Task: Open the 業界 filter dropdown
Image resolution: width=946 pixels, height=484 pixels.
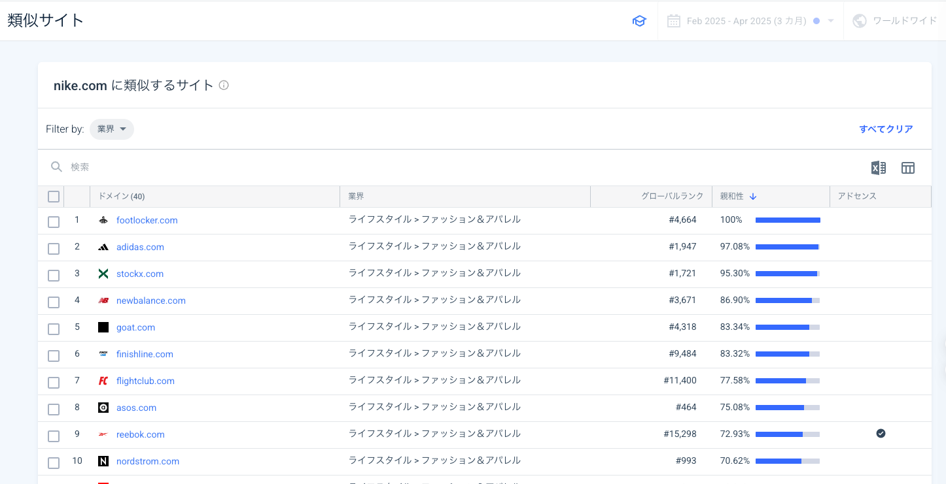Action: pyautogui.click(x=112, y=129)
